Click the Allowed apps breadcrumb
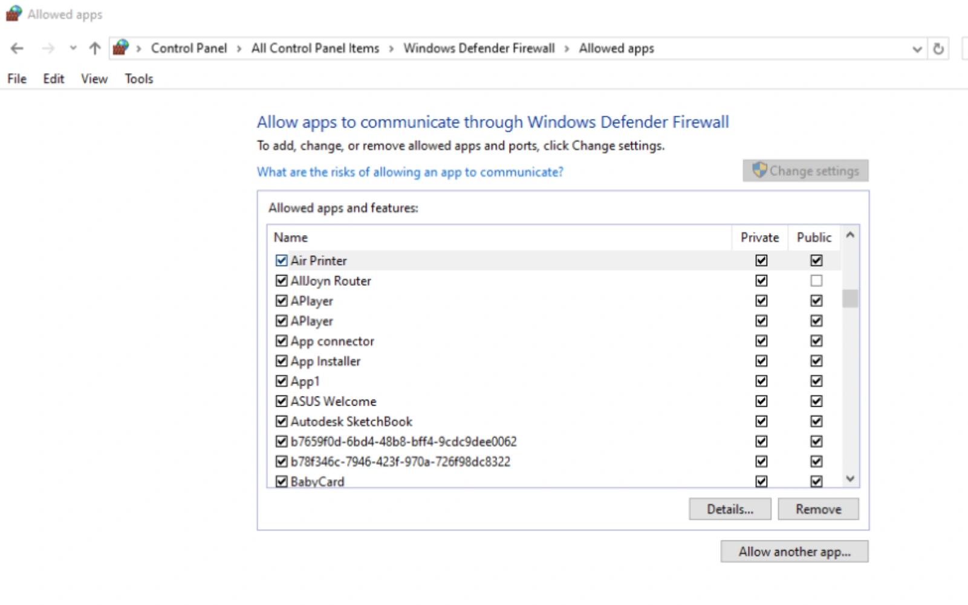The image size is (968, 605). 617,48
